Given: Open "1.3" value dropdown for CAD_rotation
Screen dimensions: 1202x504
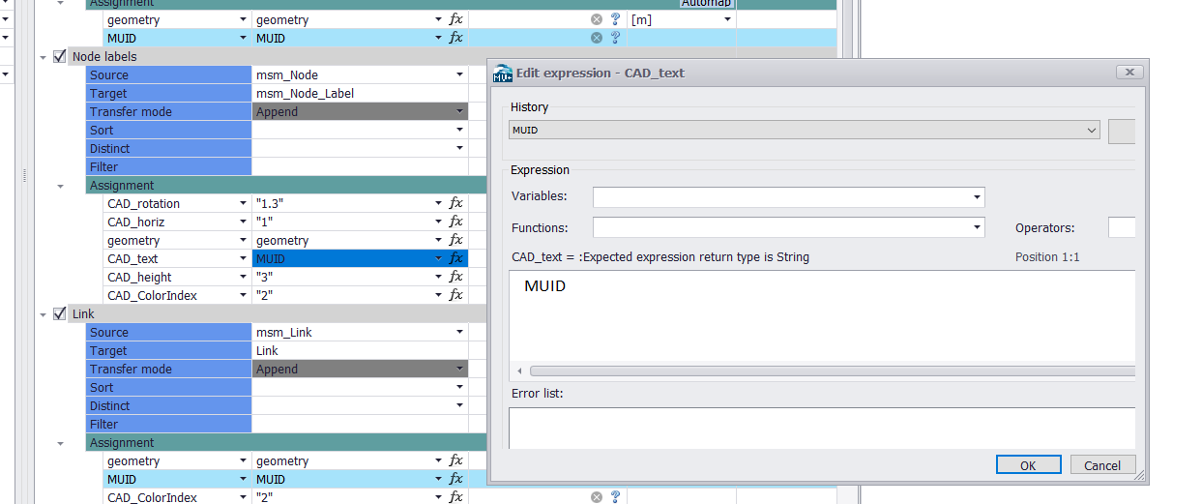Looking at the screenshot, I should (438, 204).
